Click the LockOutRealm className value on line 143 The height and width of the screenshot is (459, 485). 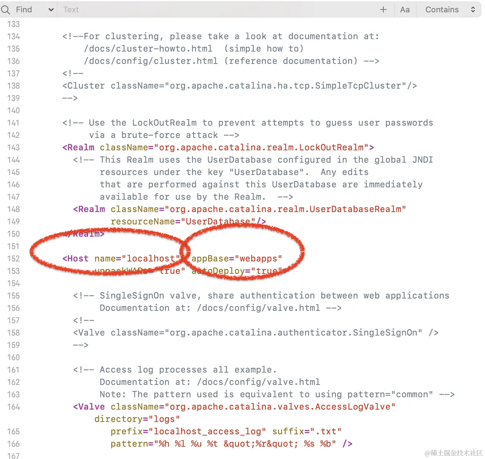coord(261,147)
